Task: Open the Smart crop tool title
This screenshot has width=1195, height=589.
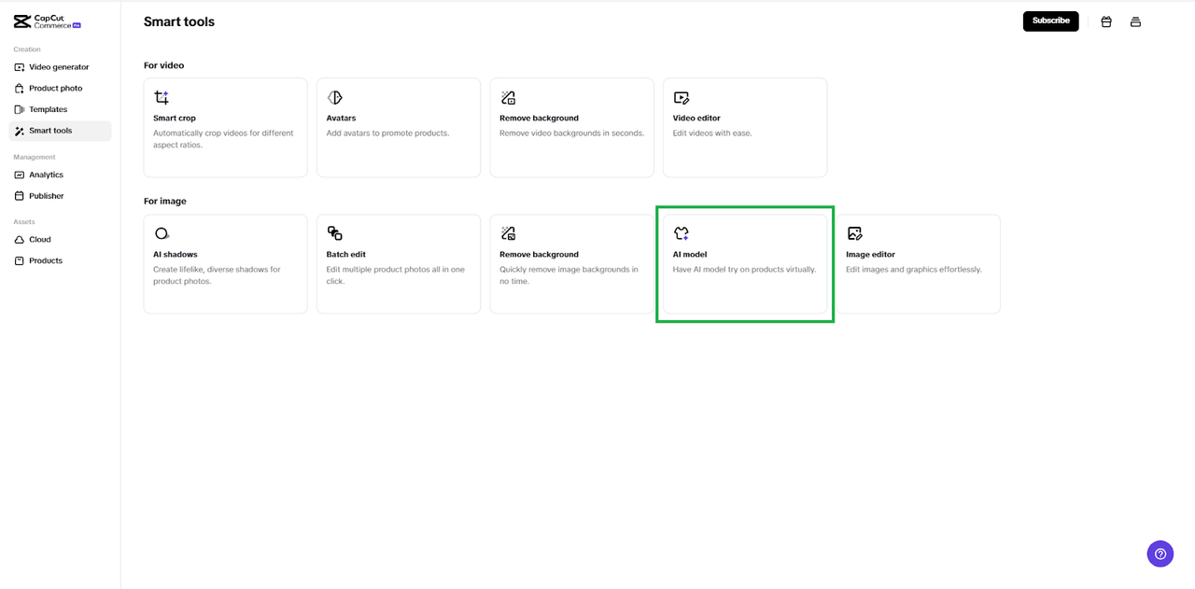Action: (175, 119)
